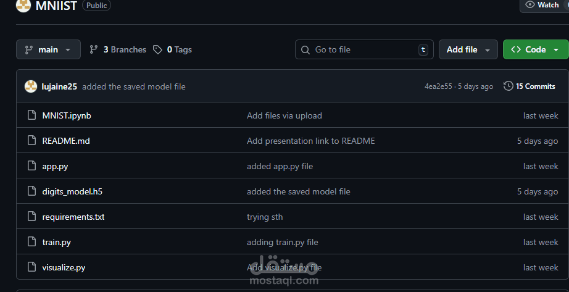Click the repository owner avatar beside MNIIST
This screenshot has width=569, height=292.
click(23, 6)
